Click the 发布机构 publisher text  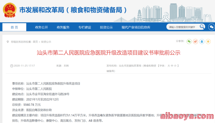coord(131,68)
